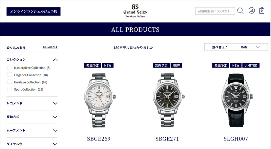Tick the Heritage Collection checkbox

pos(10,82)
